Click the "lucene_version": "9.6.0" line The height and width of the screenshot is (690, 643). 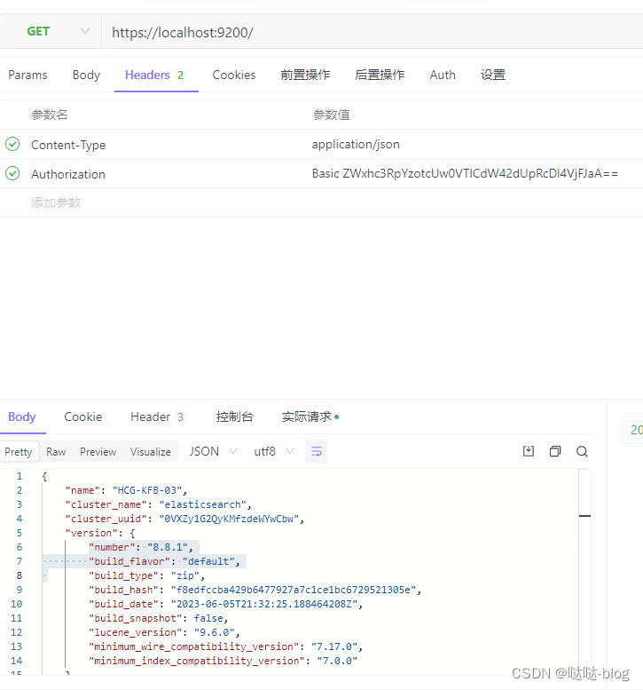[x=164, y=632]
